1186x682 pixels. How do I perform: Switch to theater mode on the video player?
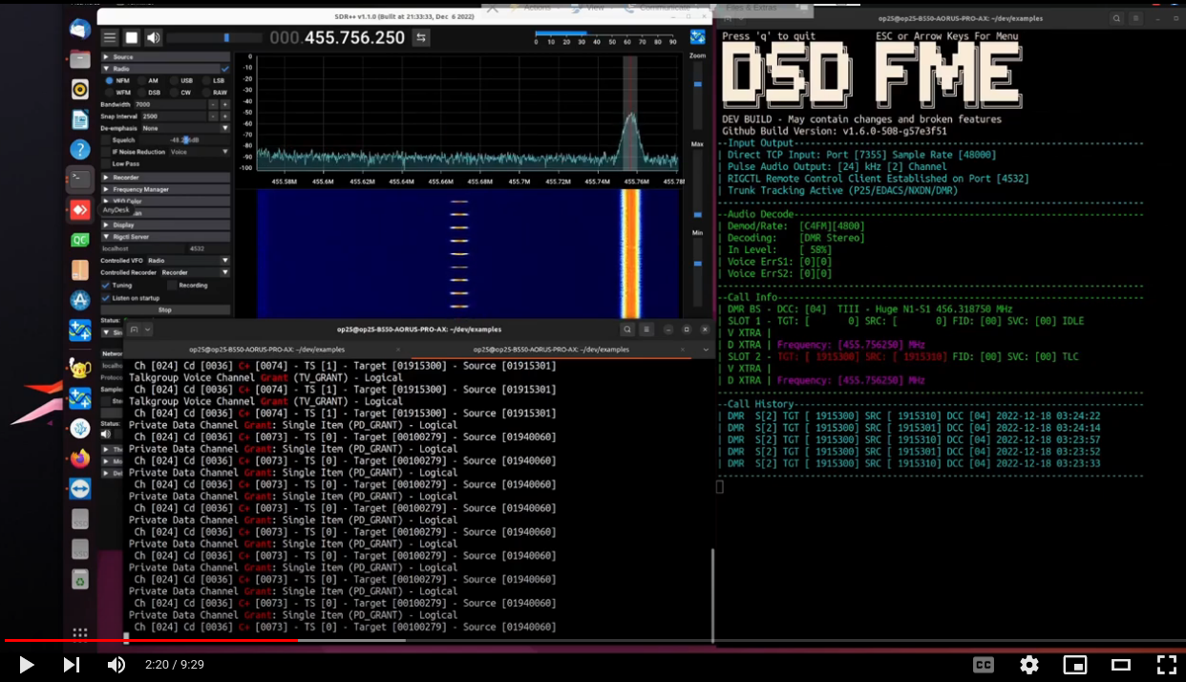1119,665
